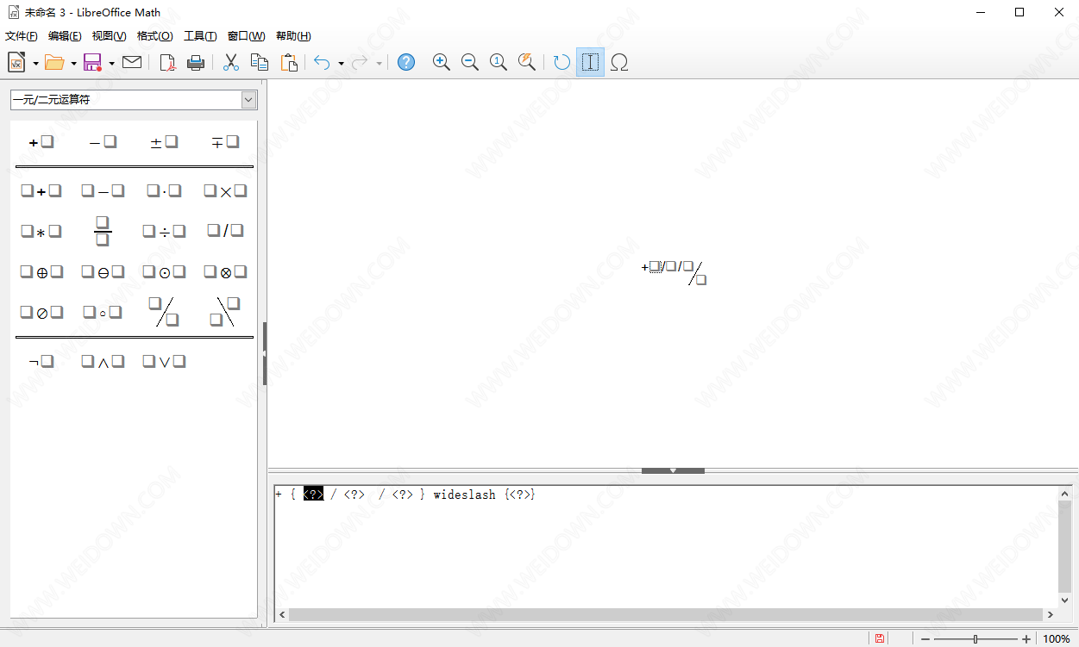Click the Paste clipboard icon
1079x647 pixels.
pos(289,62)
